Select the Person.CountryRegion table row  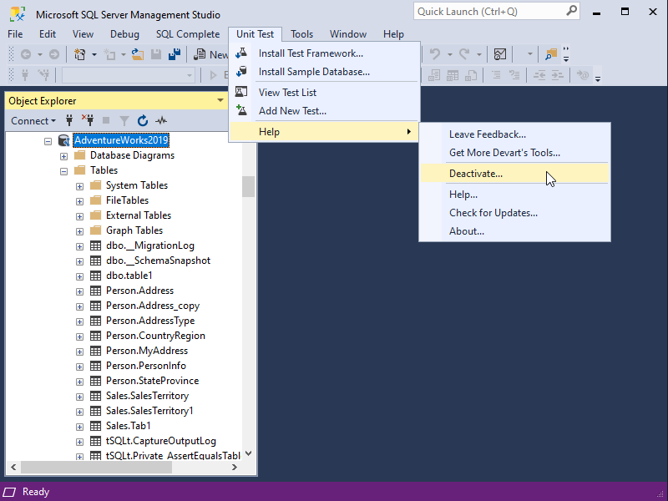[155, 336]
